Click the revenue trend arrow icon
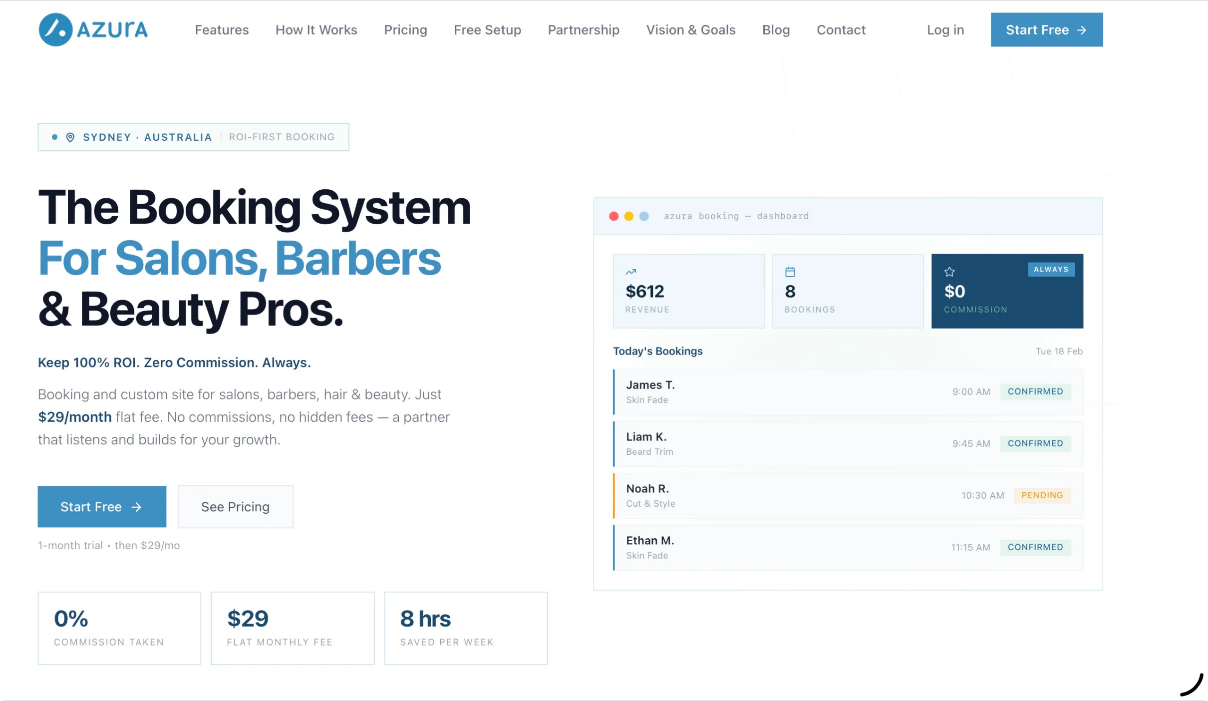 tap(631, 272)
